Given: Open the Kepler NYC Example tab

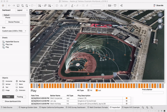Looking at the screenshot, I should (x=131, y=108).
